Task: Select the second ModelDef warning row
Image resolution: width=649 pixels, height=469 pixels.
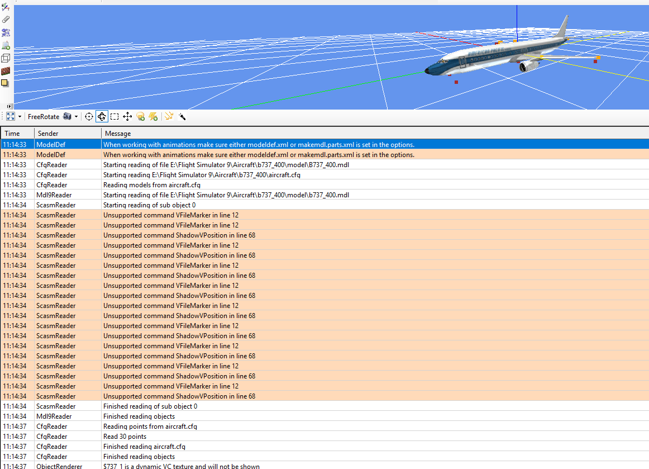Action: click(324, 154)
